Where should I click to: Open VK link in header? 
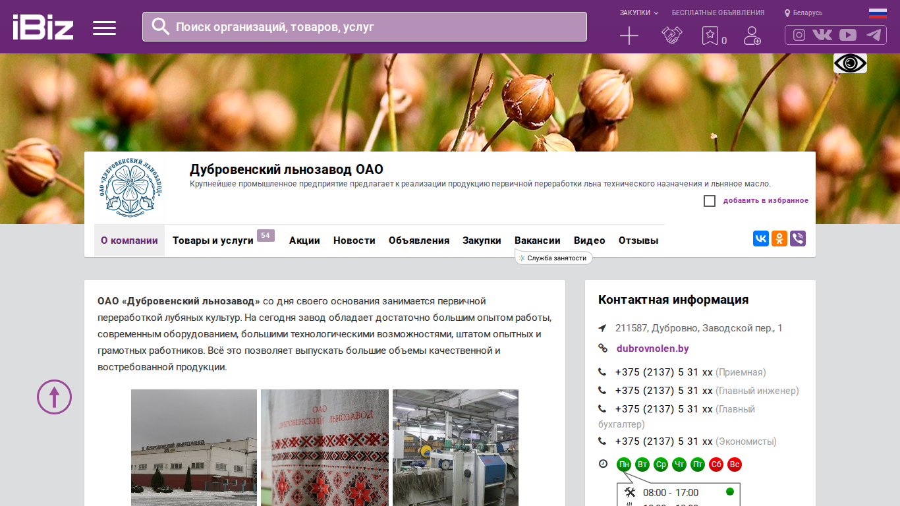822,35
